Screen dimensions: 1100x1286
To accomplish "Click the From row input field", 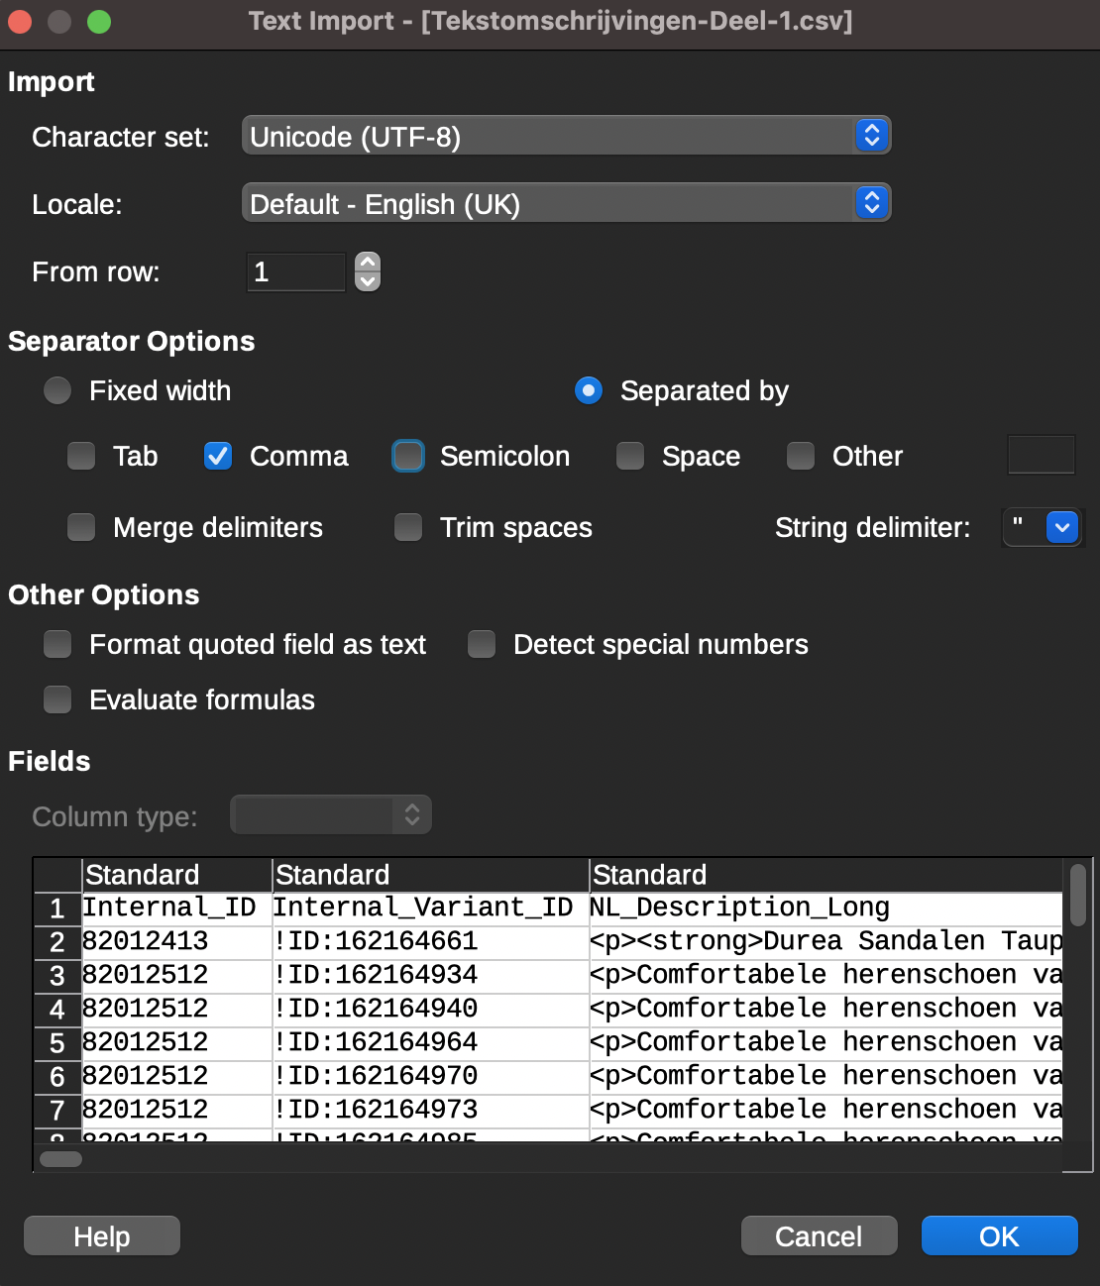I will (295, 271).
